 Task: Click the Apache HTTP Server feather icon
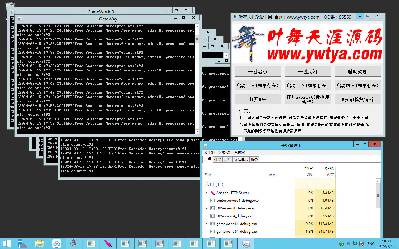pyautogui.click(x=213, y=193)
